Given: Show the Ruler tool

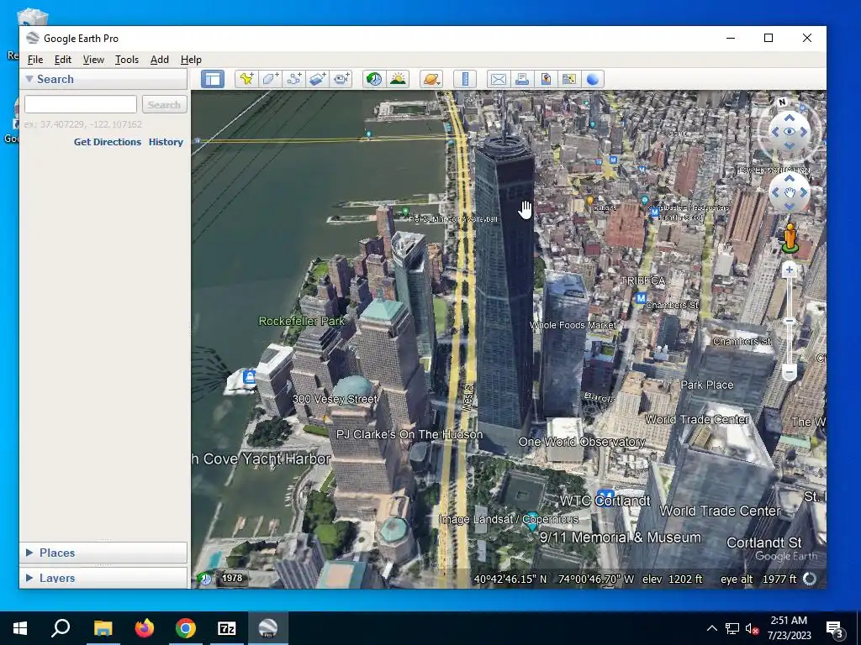Looking at the screenshot, I should click(x=465, y=79).
